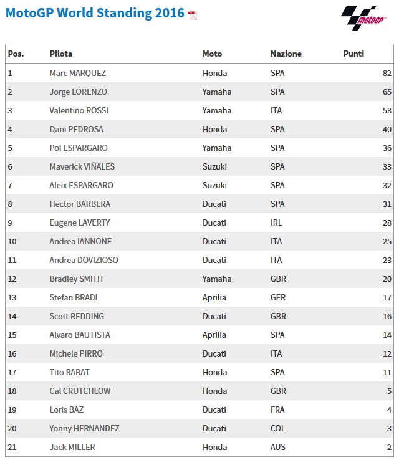
Task: Click Maverick VIÑALES in the standings
Action: coord(82,166)
